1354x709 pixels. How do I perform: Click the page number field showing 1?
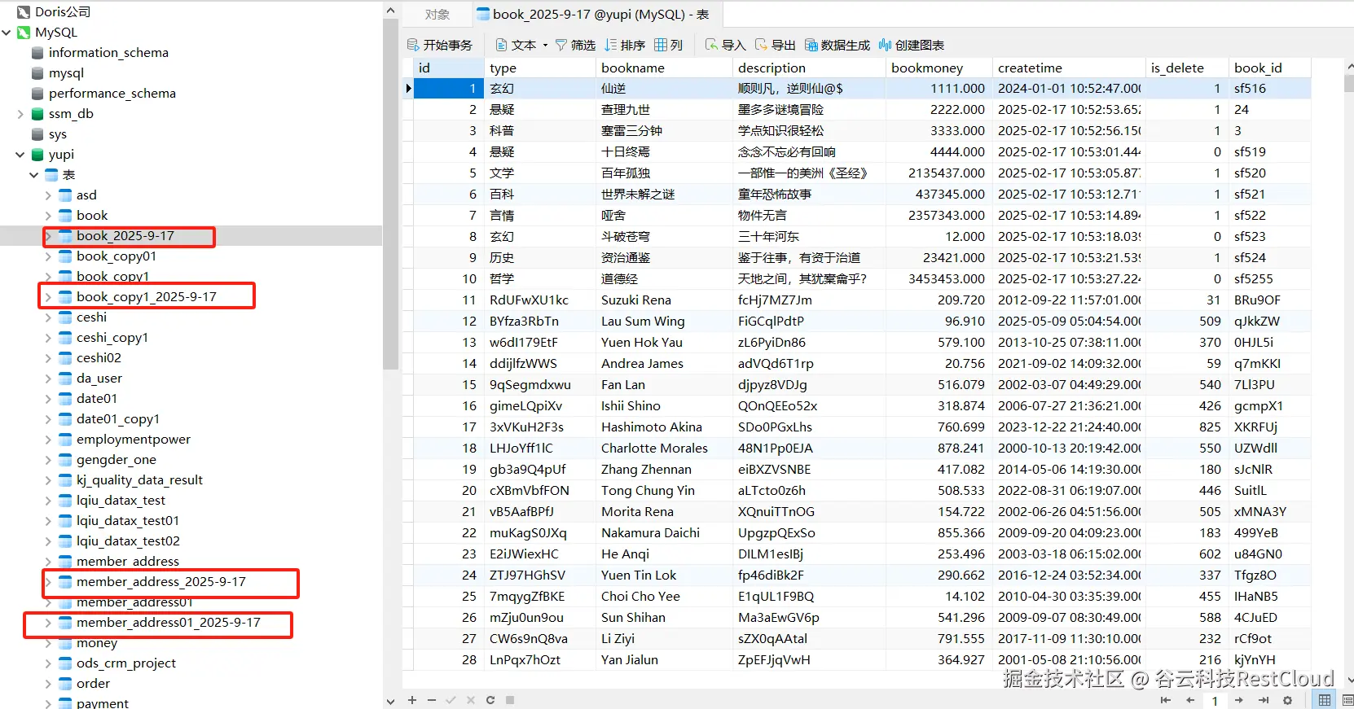tap(1214, 700)
